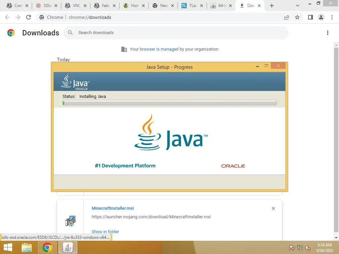Show MinecraftInstaller.msi in folder
This screenshot has width=339, height=254.
(x=105, y=232)
